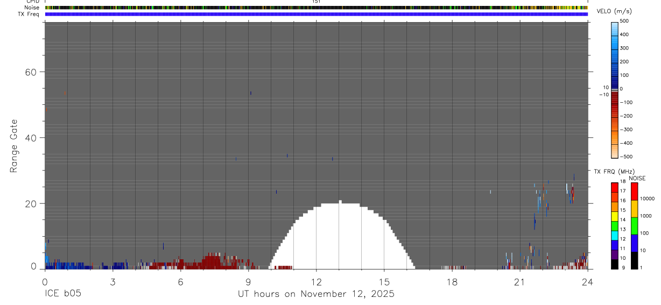Select the black 9–10 MHz TX FRQ swatch

click(615, 264)
